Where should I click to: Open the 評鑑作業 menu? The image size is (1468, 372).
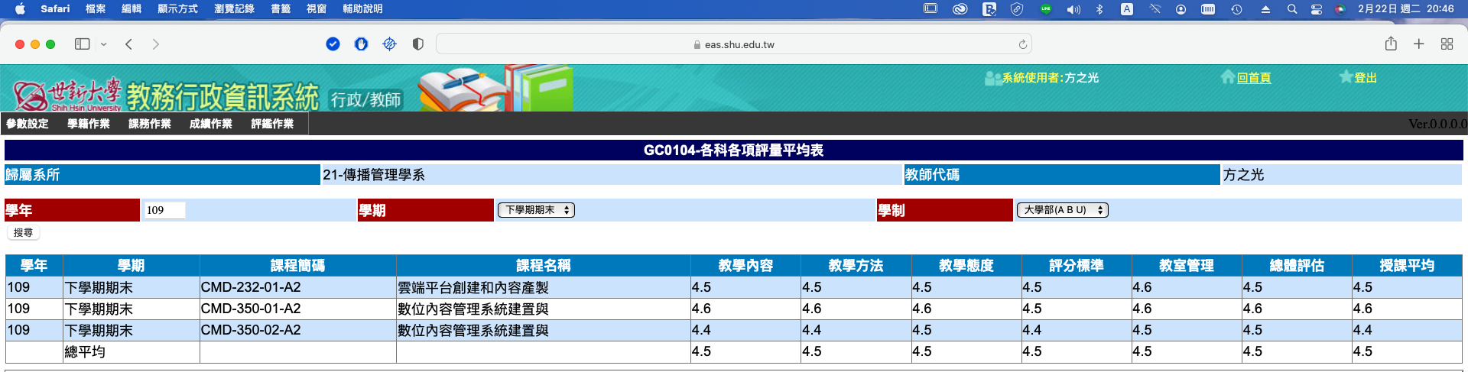[272, 124]
